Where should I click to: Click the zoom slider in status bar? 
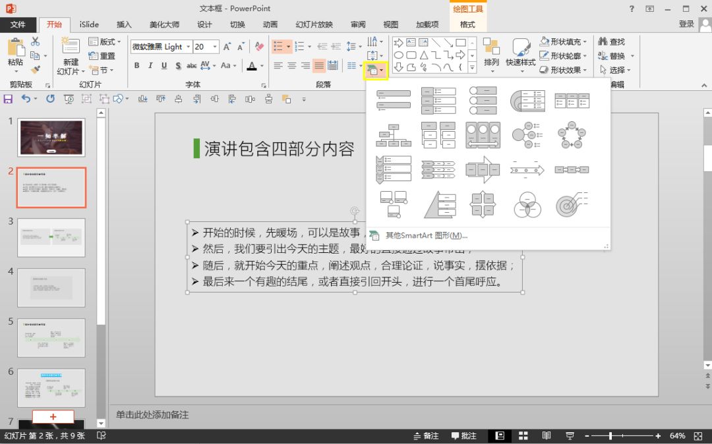[610, 436]
